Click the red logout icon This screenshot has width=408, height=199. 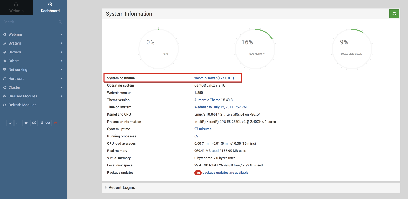[x=56, y=123]
